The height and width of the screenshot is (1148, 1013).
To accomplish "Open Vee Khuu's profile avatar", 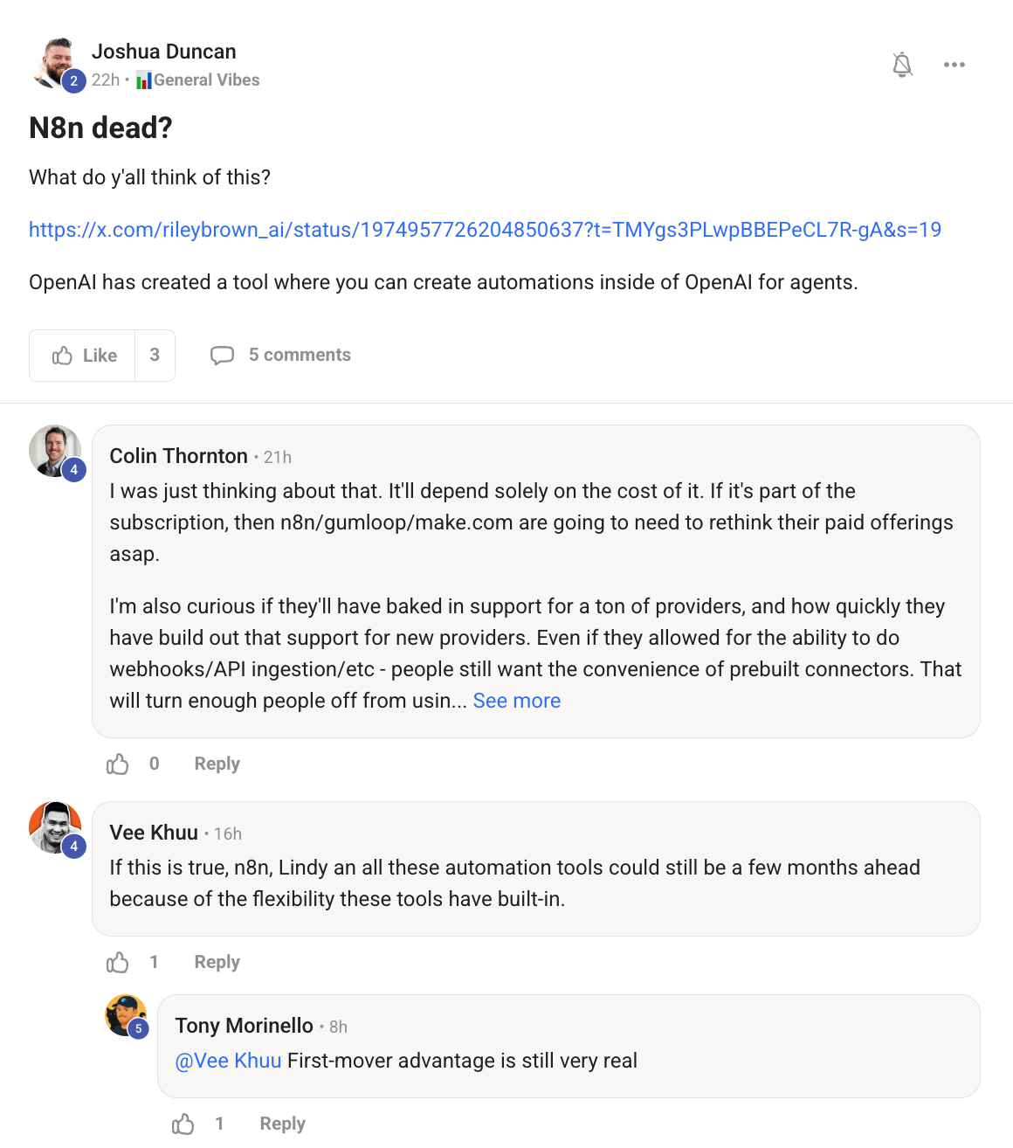I will 54,826.
